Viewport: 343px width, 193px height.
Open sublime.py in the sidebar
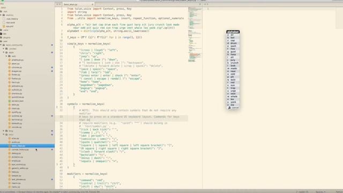coord(17,116)
